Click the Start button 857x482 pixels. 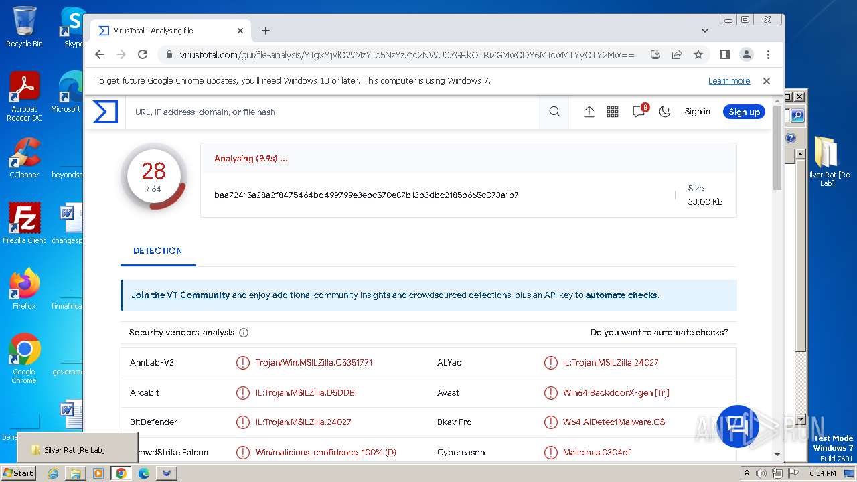tap(18, 473)
